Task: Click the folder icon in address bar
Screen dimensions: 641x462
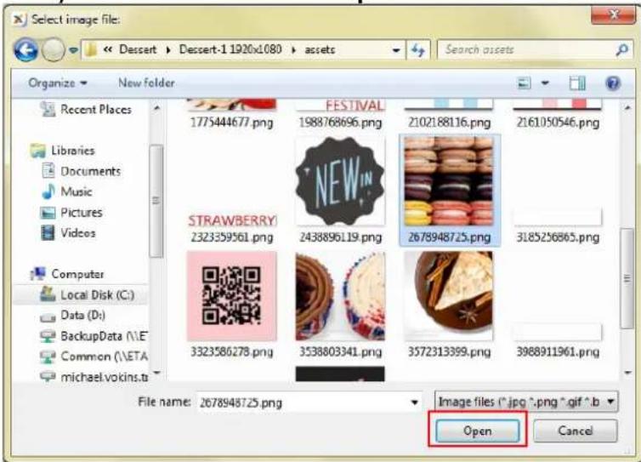Action: [91, 50]
